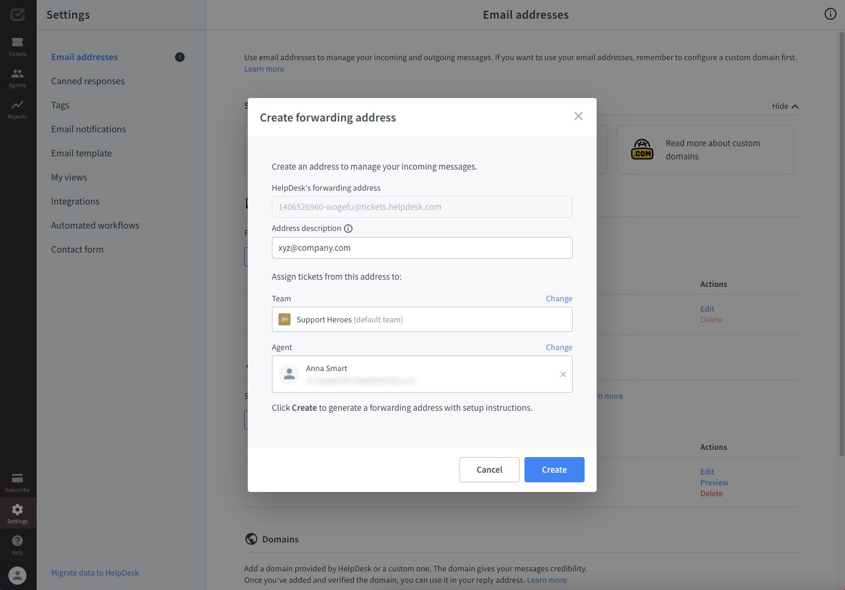The image size is (845, 590).
Task: Click Read more about custom domains card
Action: point(705,150)
